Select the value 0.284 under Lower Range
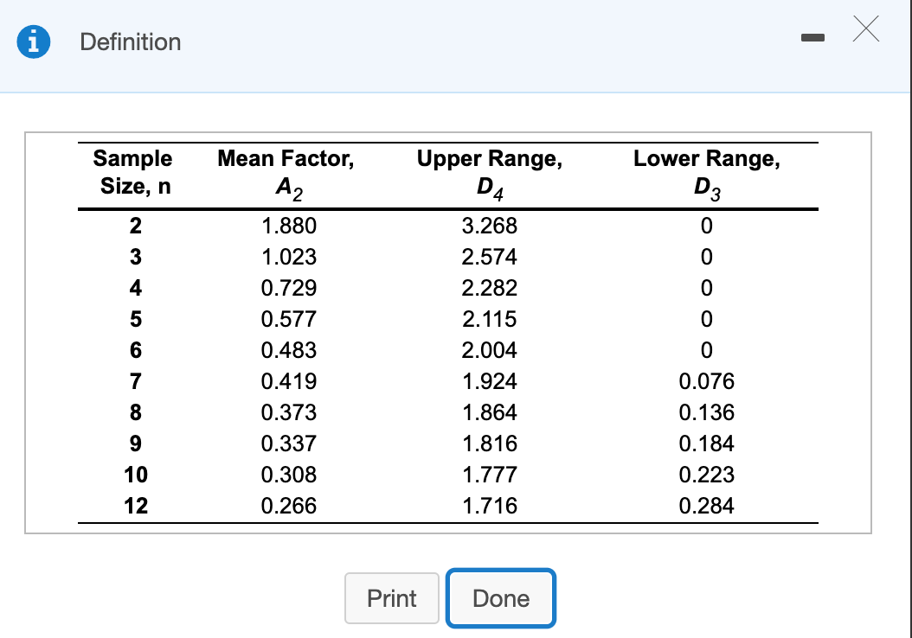Viewport: 912px width, 638px height. pyautogui.click(x=706, y=506)
